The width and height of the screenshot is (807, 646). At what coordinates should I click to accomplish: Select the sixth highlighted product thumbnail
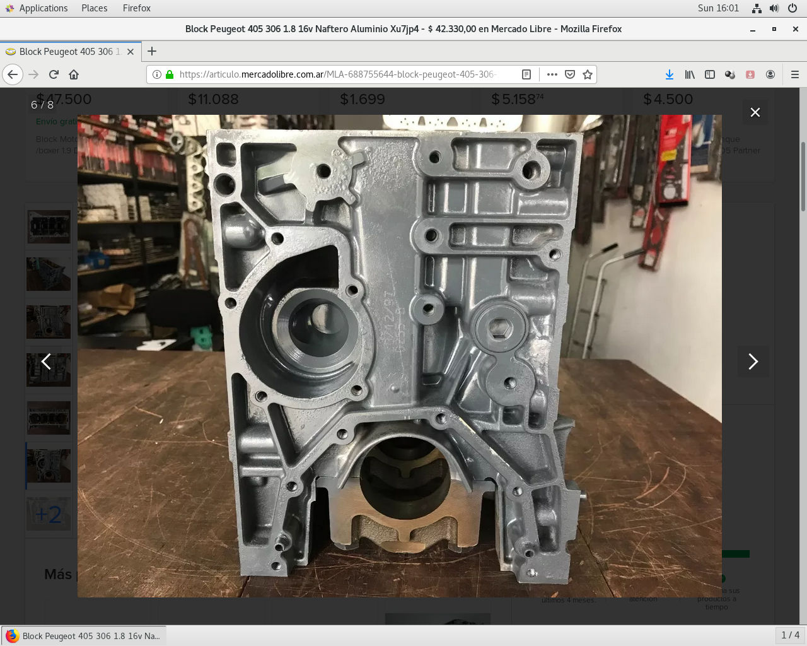point(49,466)
